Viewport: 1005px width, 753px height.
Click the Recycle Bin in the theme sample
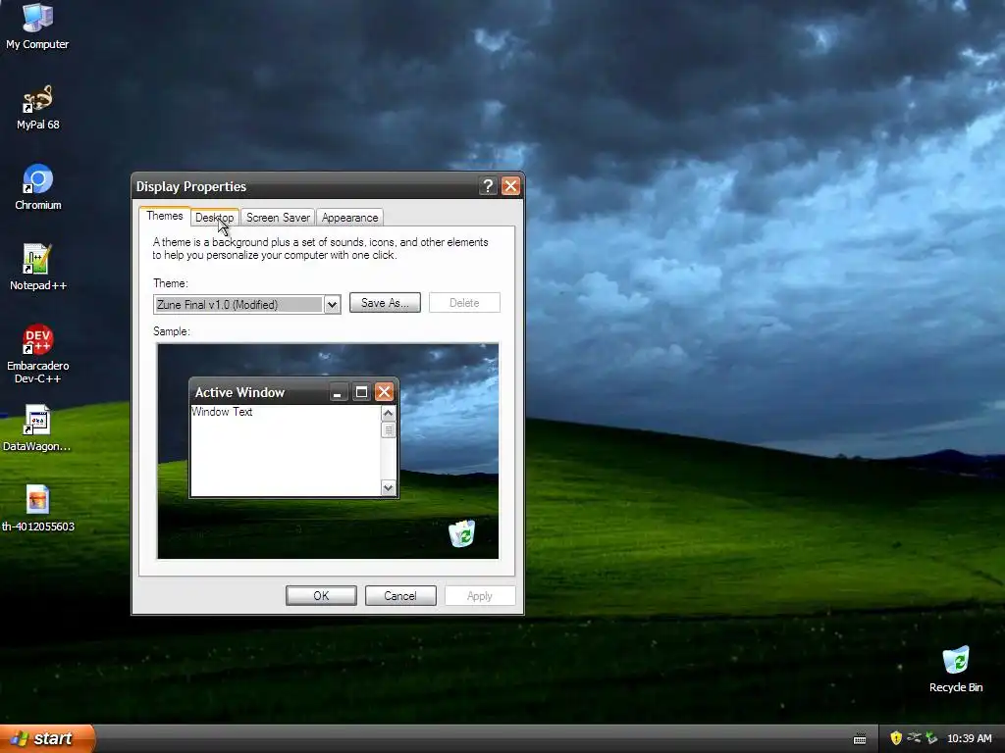coord(461,533)
